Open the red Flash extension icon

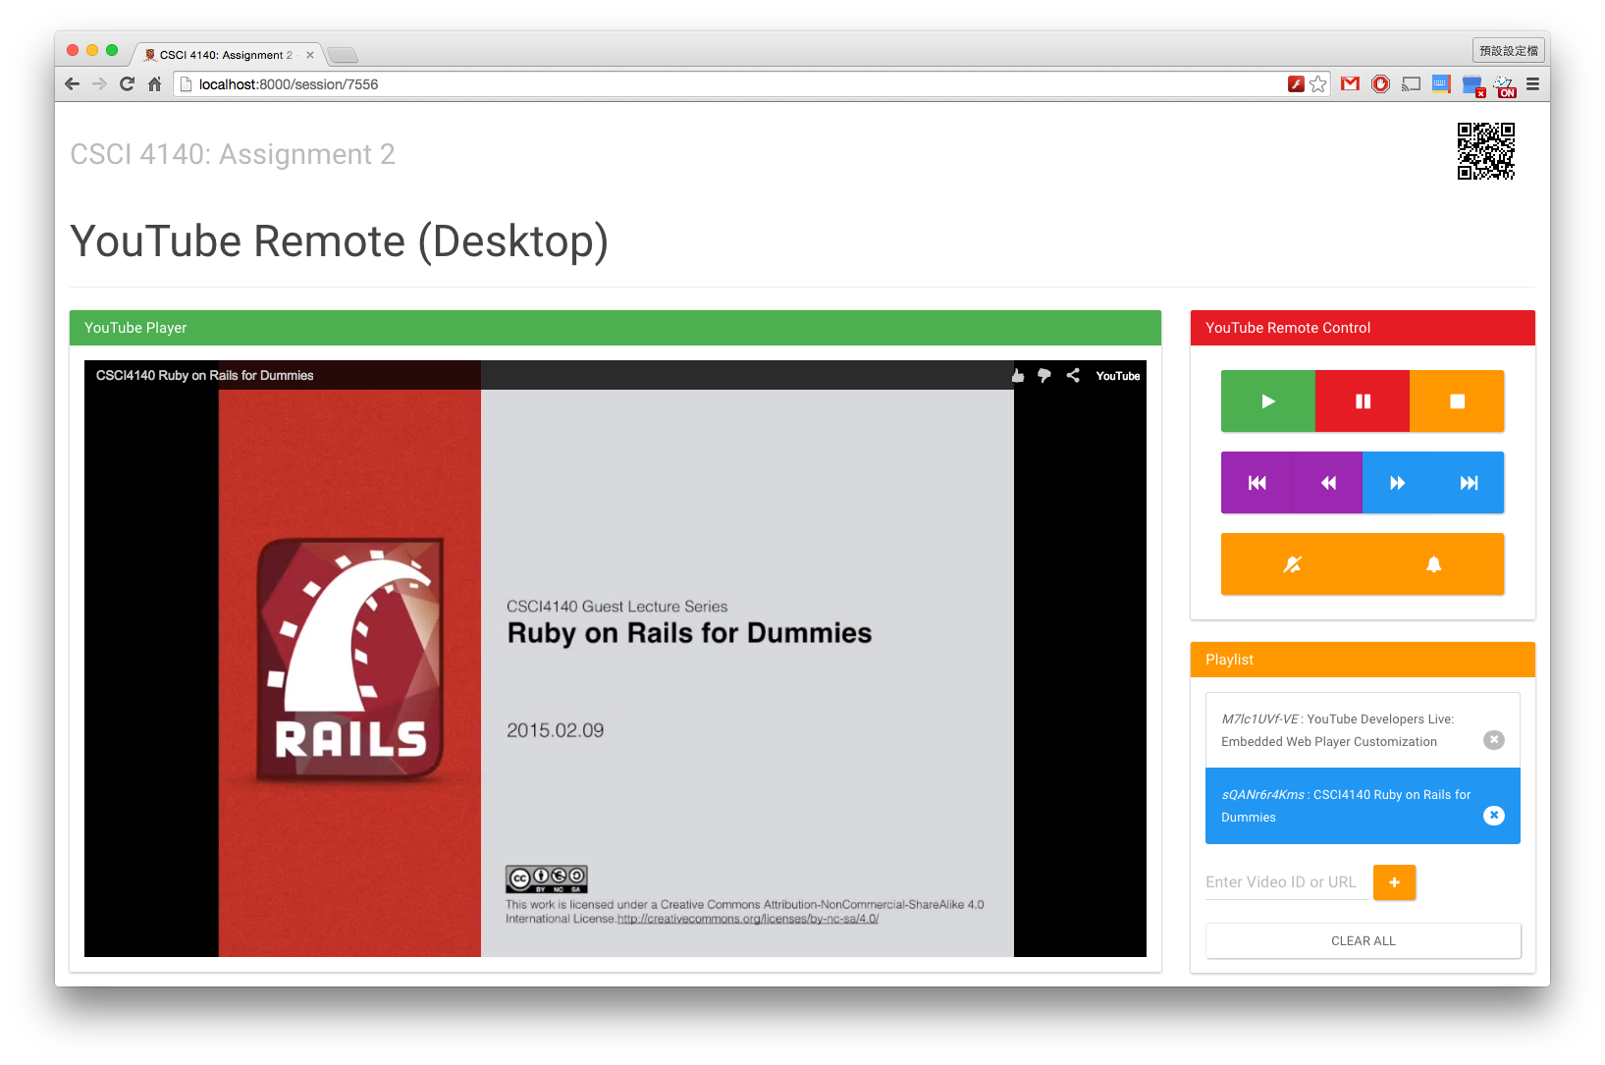[x=1296, y=84]
